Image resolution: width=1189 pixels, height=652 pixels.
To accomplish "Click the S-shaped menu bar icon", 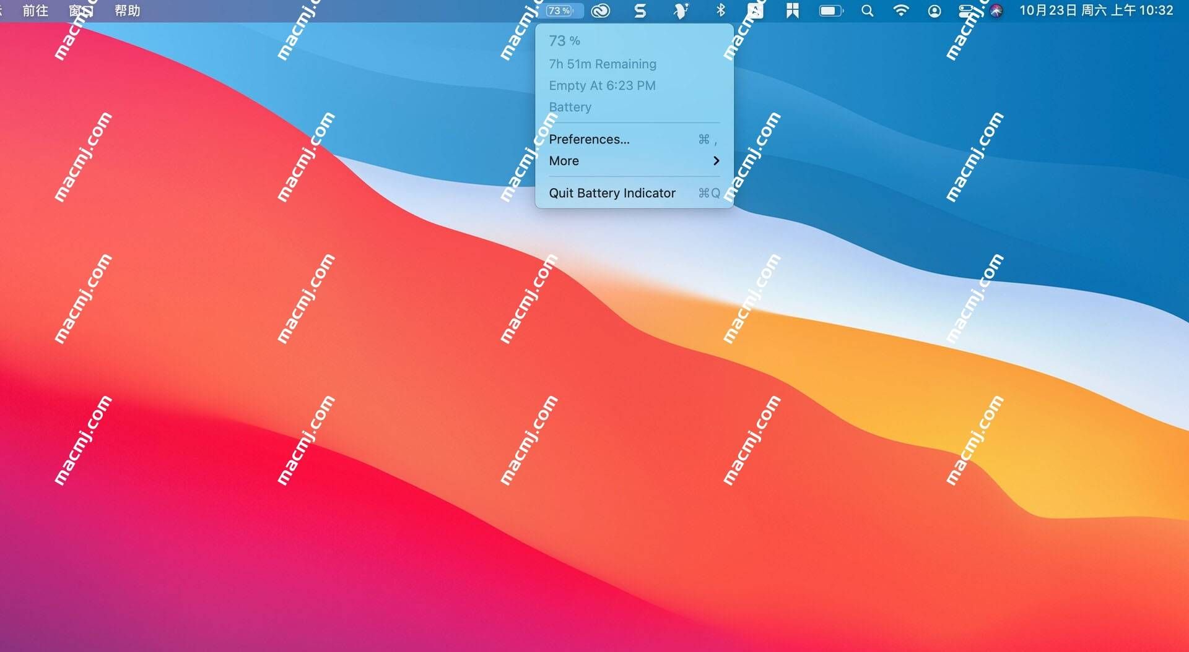I will (640, 11).
